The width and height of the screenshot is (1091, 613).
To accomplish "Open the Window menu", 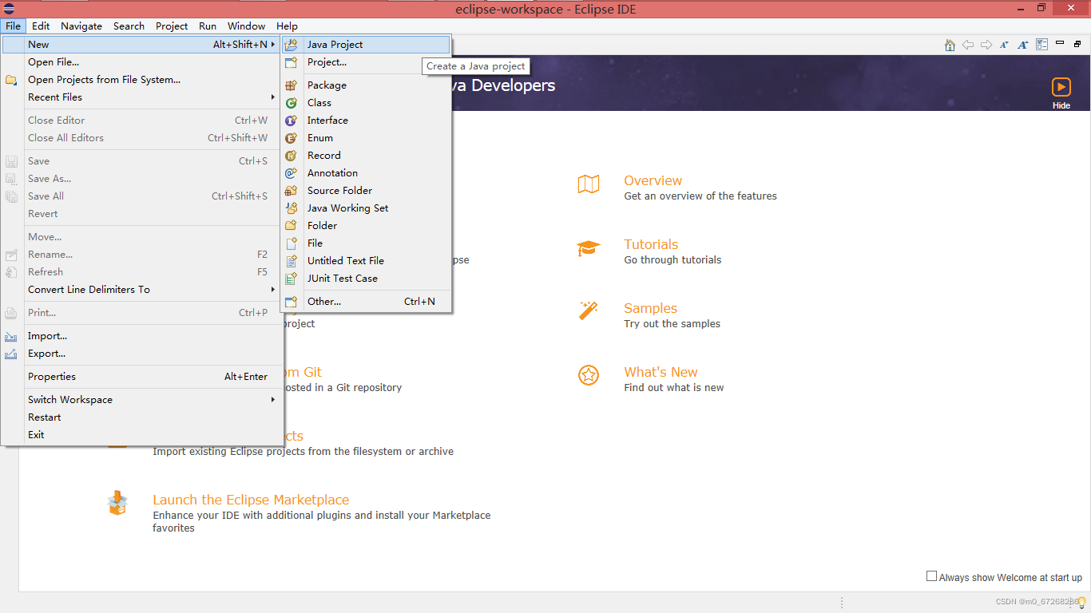I will point(246,26).
